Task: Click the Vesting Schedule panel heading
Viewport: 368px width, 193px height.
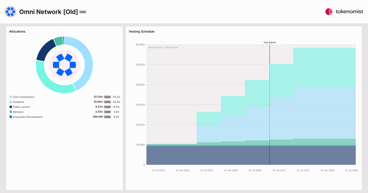Action: [142, 32]
